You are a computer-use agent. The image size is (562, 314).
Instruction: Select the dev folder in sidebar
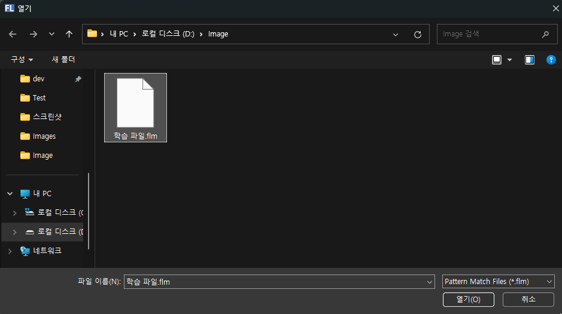[38, 79]
